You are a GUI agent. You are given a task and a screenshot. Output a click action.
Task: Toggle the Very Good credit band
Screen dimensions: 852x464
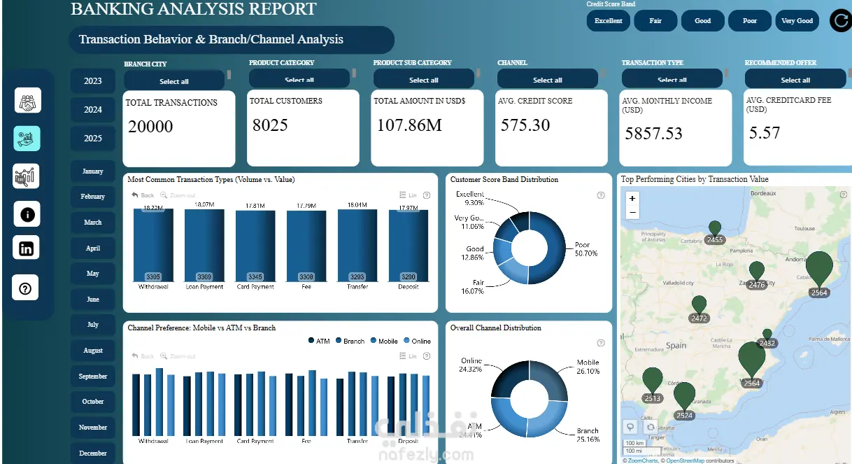[797, 20]
